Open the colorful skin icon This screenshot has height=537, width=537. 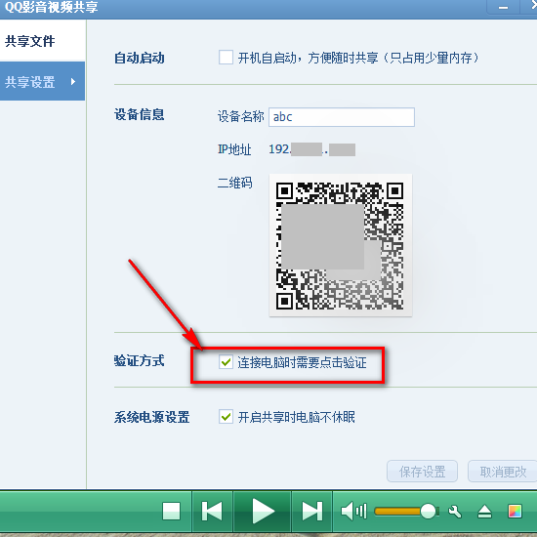coord(515,512)
